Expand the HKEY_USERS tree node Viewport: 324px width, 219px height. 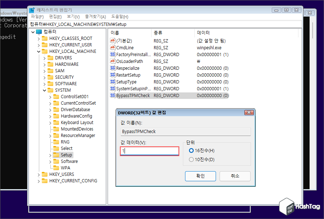pyautogui.click(x=39, y=174)
